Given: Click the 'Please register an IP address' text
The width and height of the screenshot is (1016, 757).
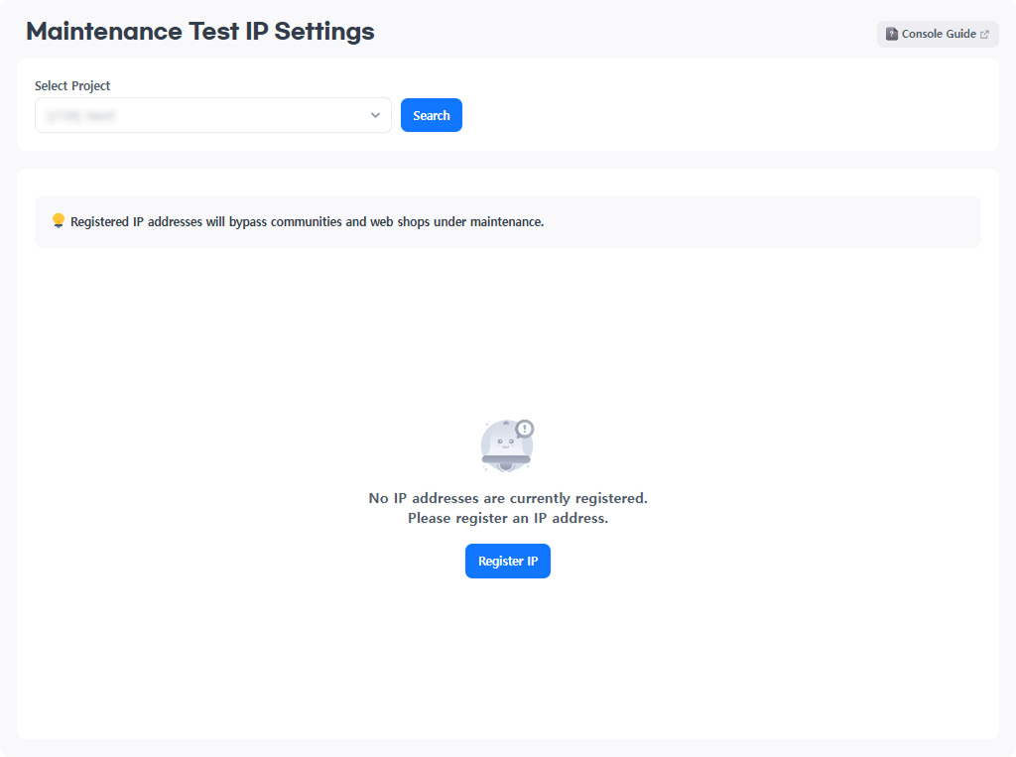Looking at the screenshot, I should click(x=508, y=518).
